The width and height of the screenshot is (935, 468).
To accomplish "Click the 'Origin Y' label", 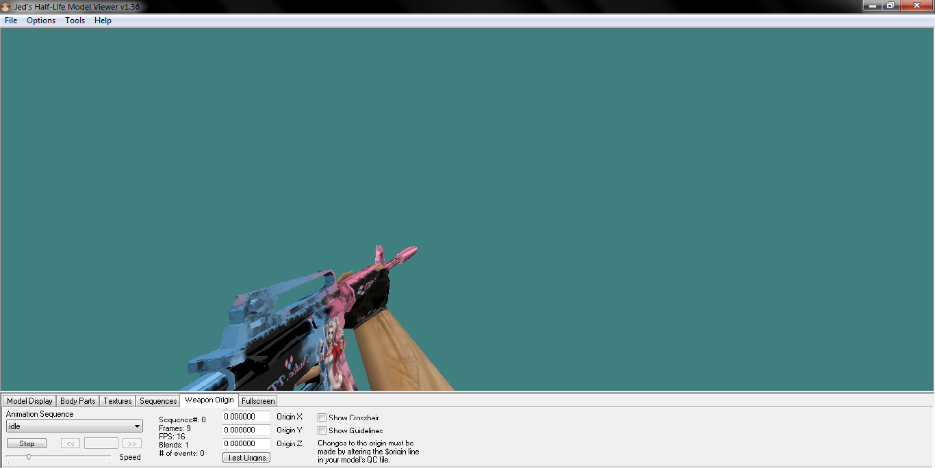I will [290, 430].
